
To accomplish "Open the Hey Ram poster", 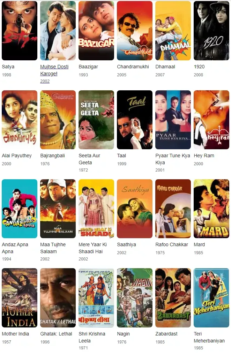I will click(x=211, y=120).
